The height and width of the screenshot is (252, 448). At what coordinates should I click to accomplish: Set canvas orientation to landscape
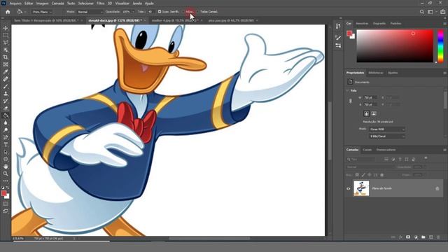click(373, 113)
